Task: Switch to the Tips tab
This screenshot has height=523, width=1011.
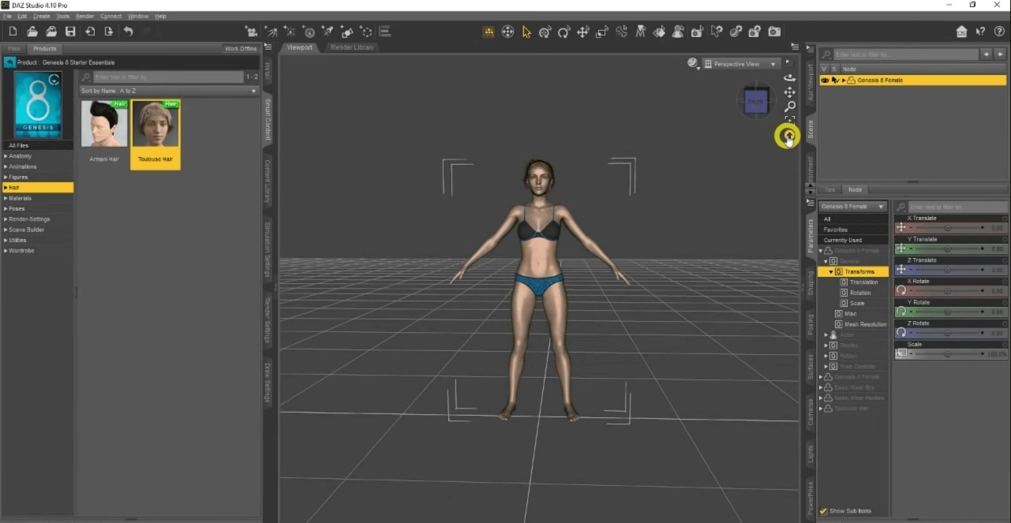Action: pyautogui.click(x=830, y=190)
